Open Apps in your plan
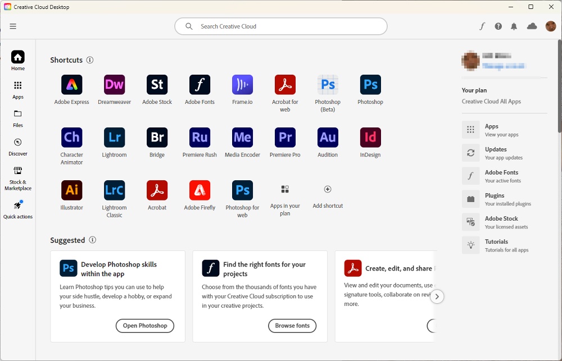This screenshot has width=562, height=361. coord(285,189)
